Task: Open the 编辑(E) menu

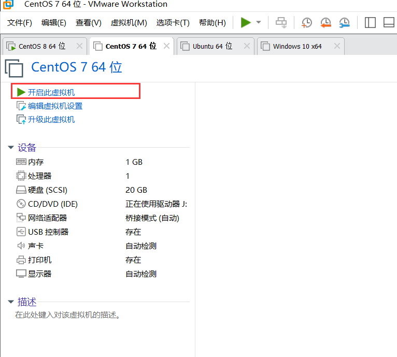Action: click(x=54, y=23)
